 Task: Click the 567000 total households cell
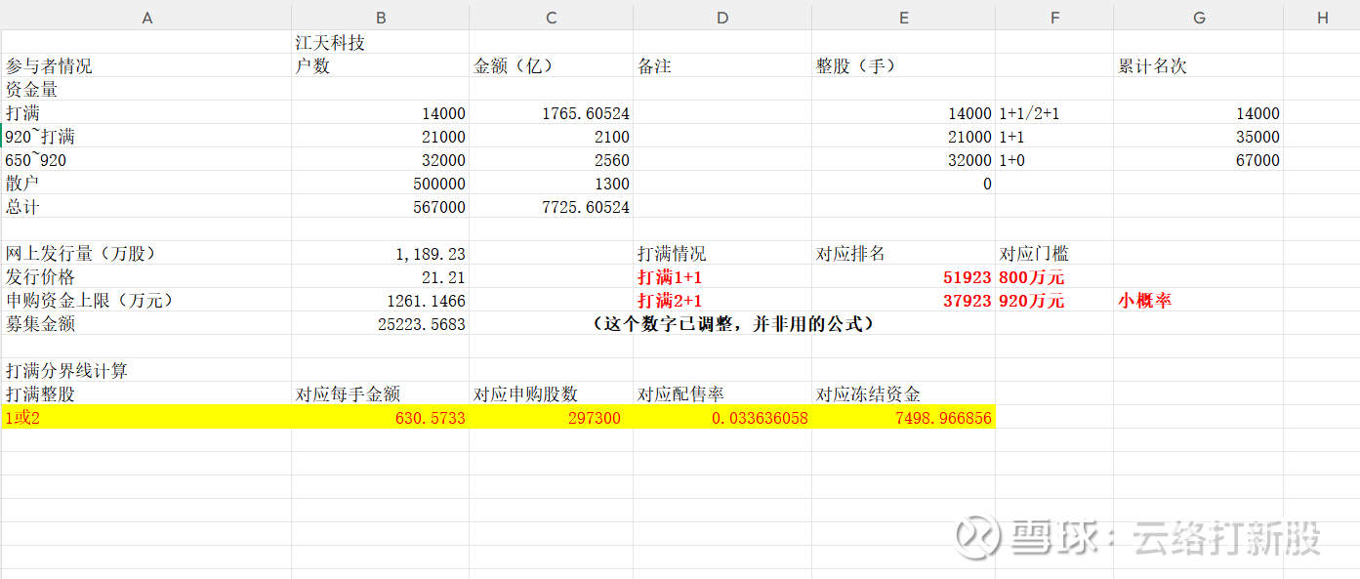380,206
